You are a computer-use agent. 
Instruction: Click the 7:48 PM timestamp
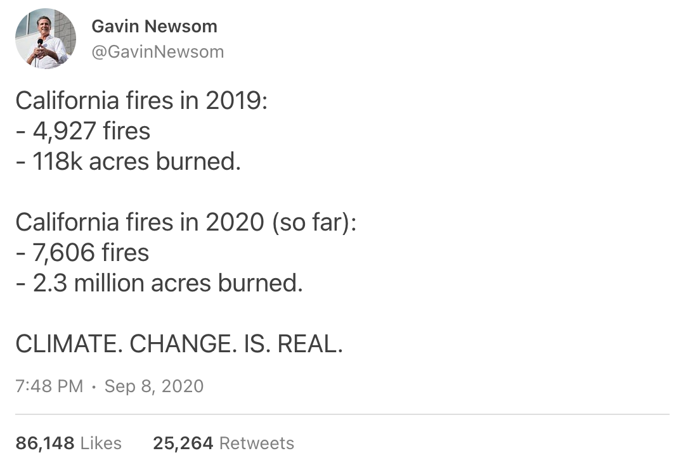tap(49, 386)
